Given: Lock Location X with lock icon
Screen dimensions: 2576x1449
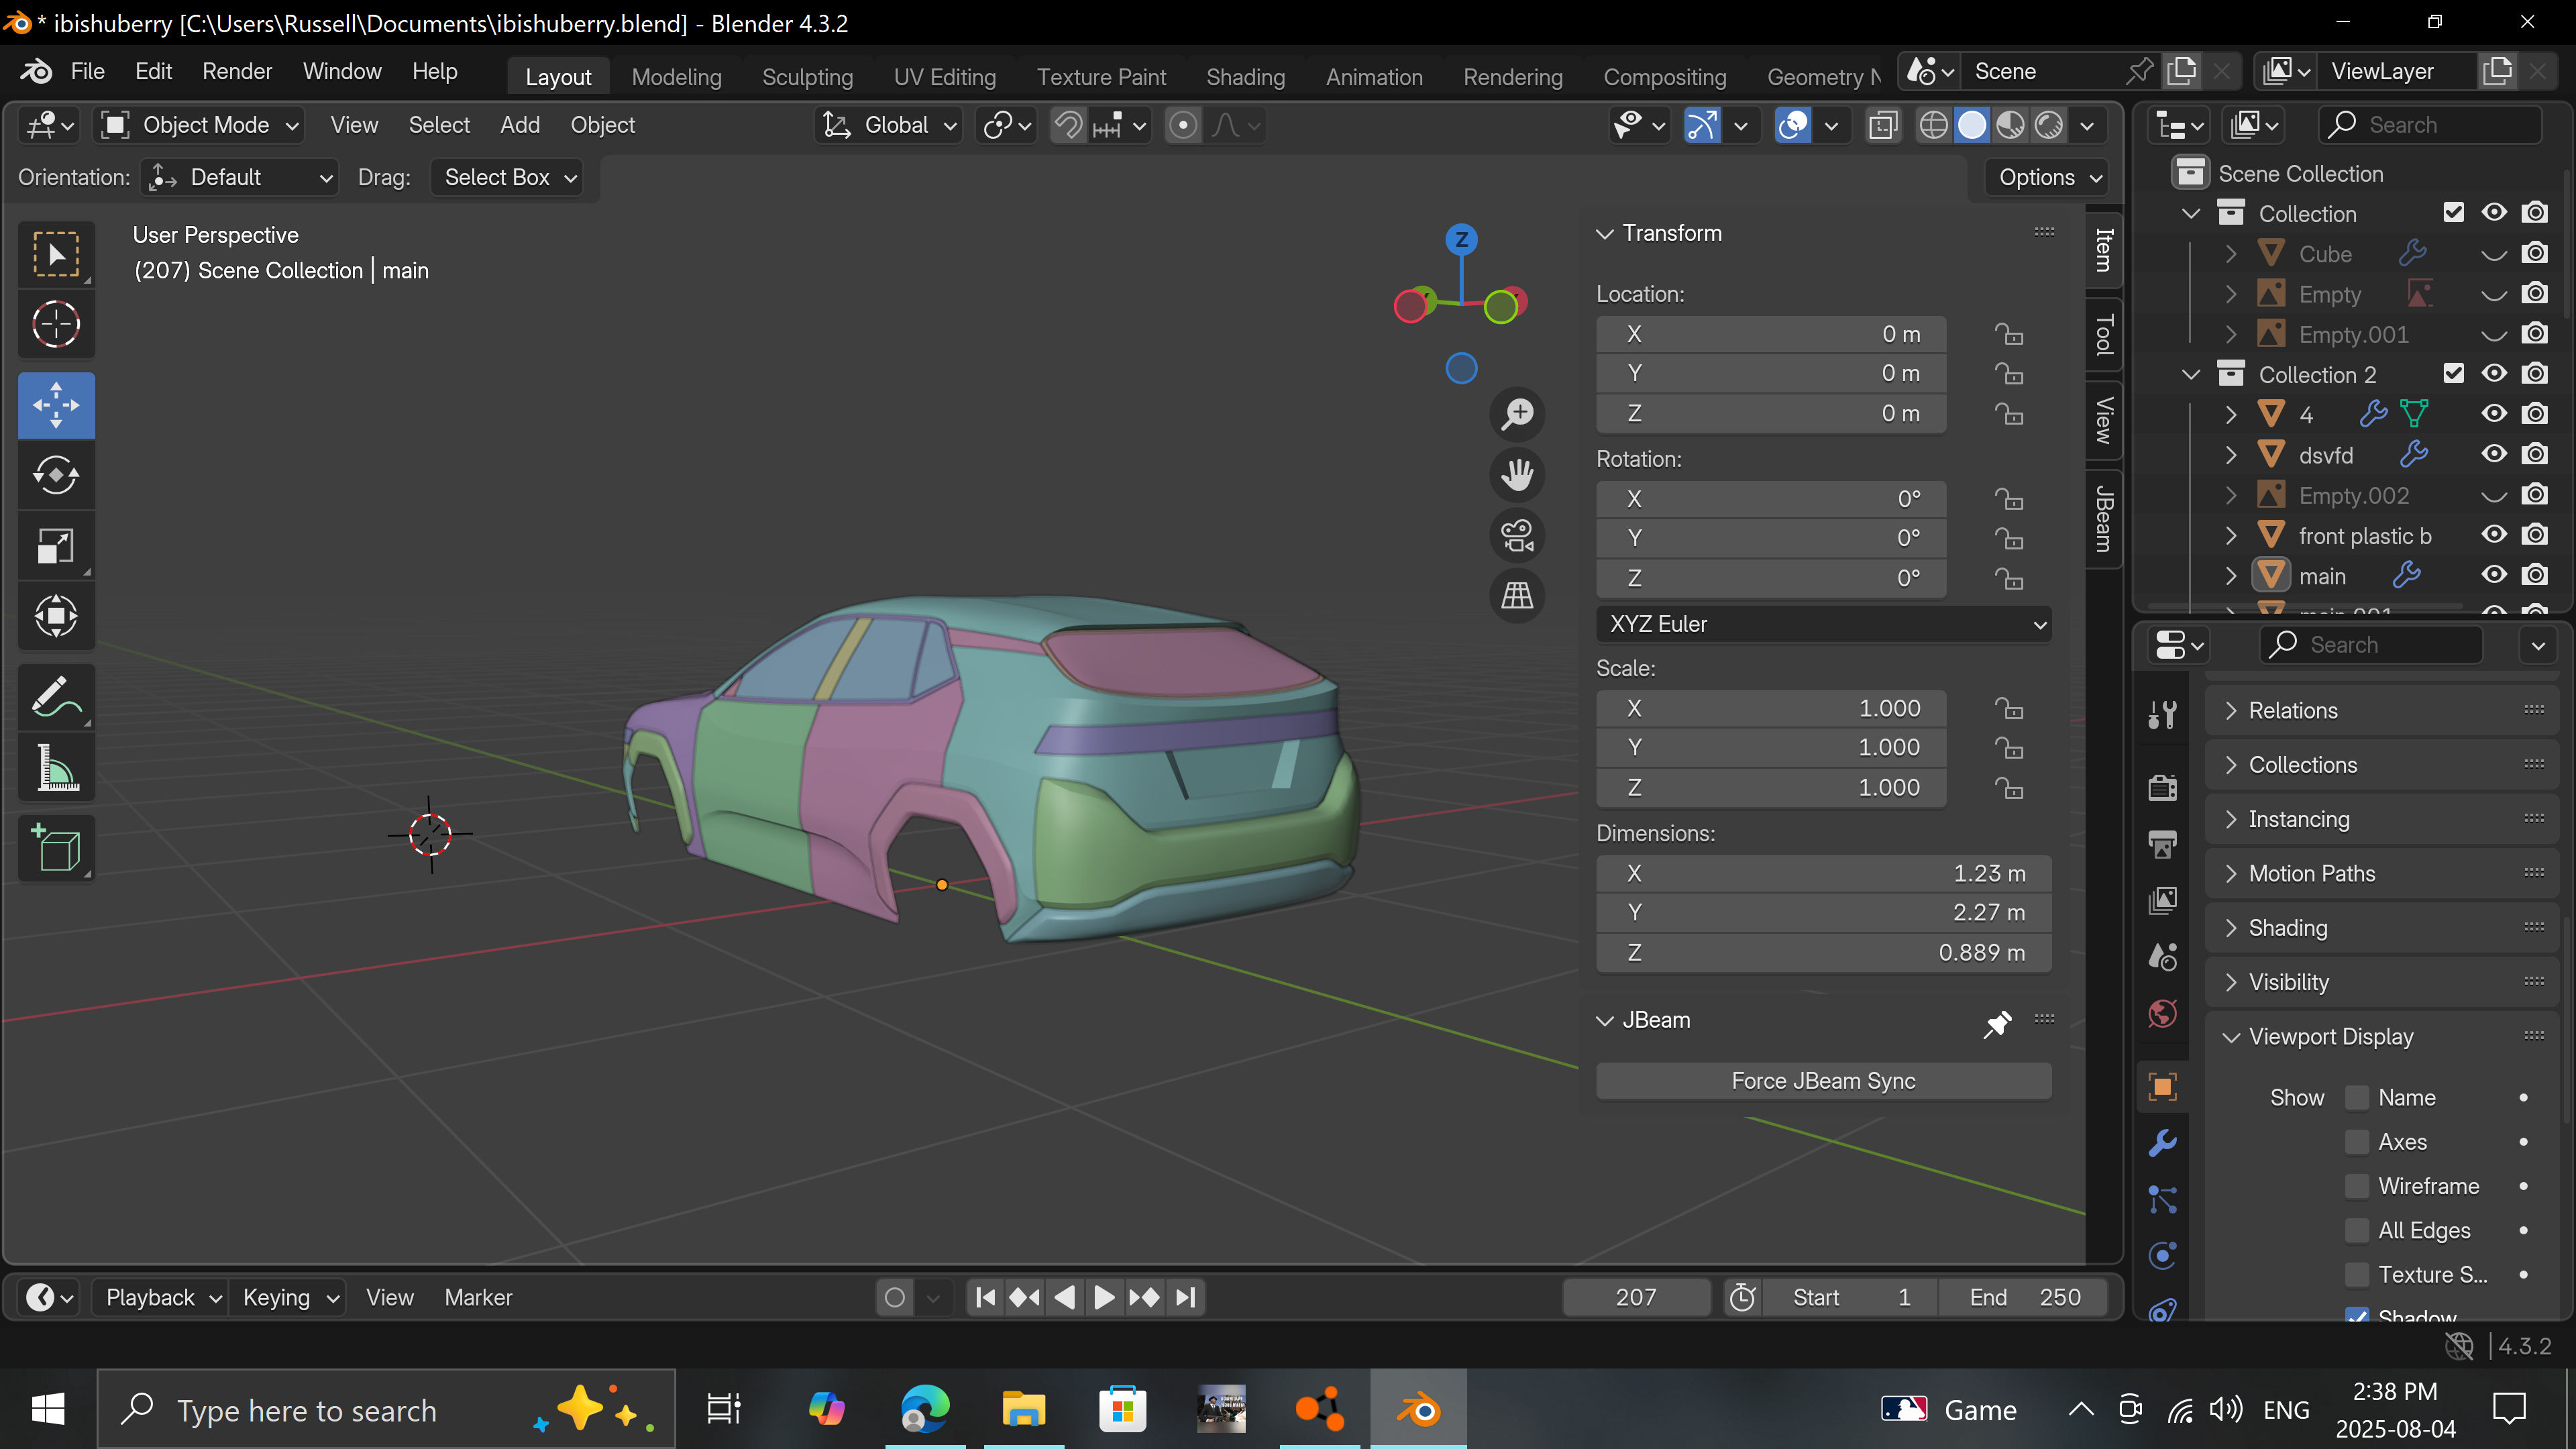Looking at the screenshot, I should click(2008, 335).
